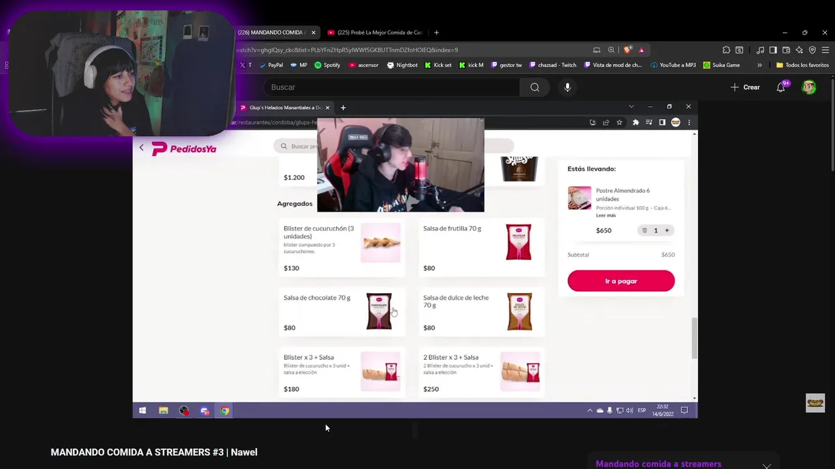Open outer browser extensions puzzle icon
This screenshot has height=469, width=835.
(x=726, y=50)
